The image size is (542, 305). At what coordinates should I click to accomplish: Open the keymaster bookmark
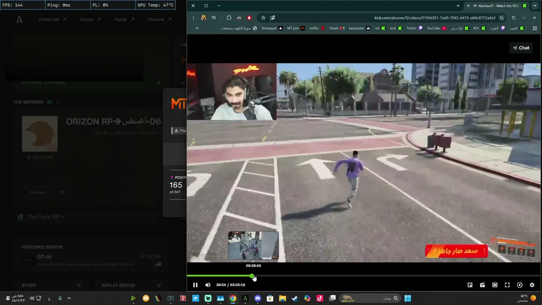[359, 28]
